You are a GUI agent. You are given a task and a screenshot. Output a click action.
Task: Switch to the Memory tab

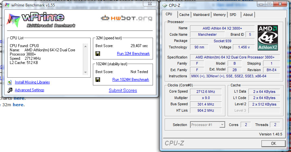(x=219, y=15)
